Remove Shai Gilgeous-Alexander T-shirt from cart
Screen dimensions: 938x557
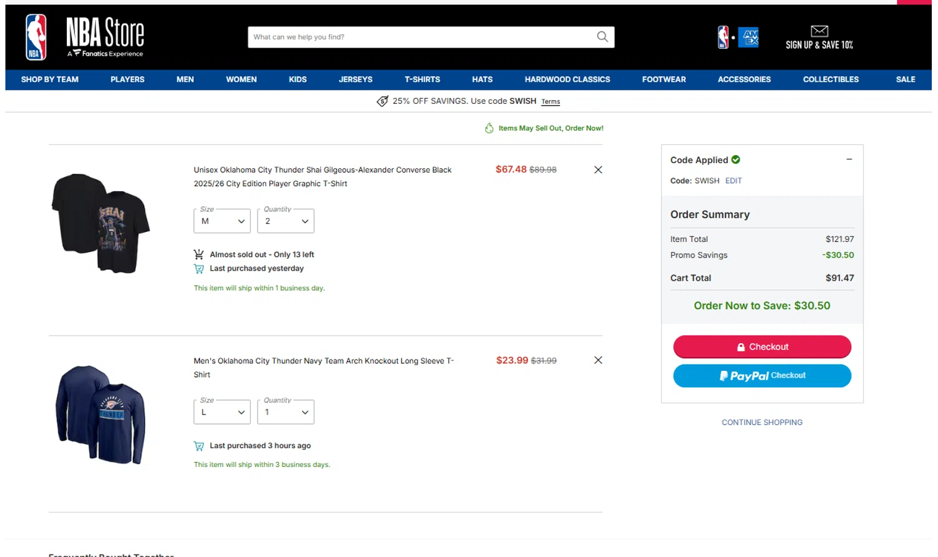(598, 169)
